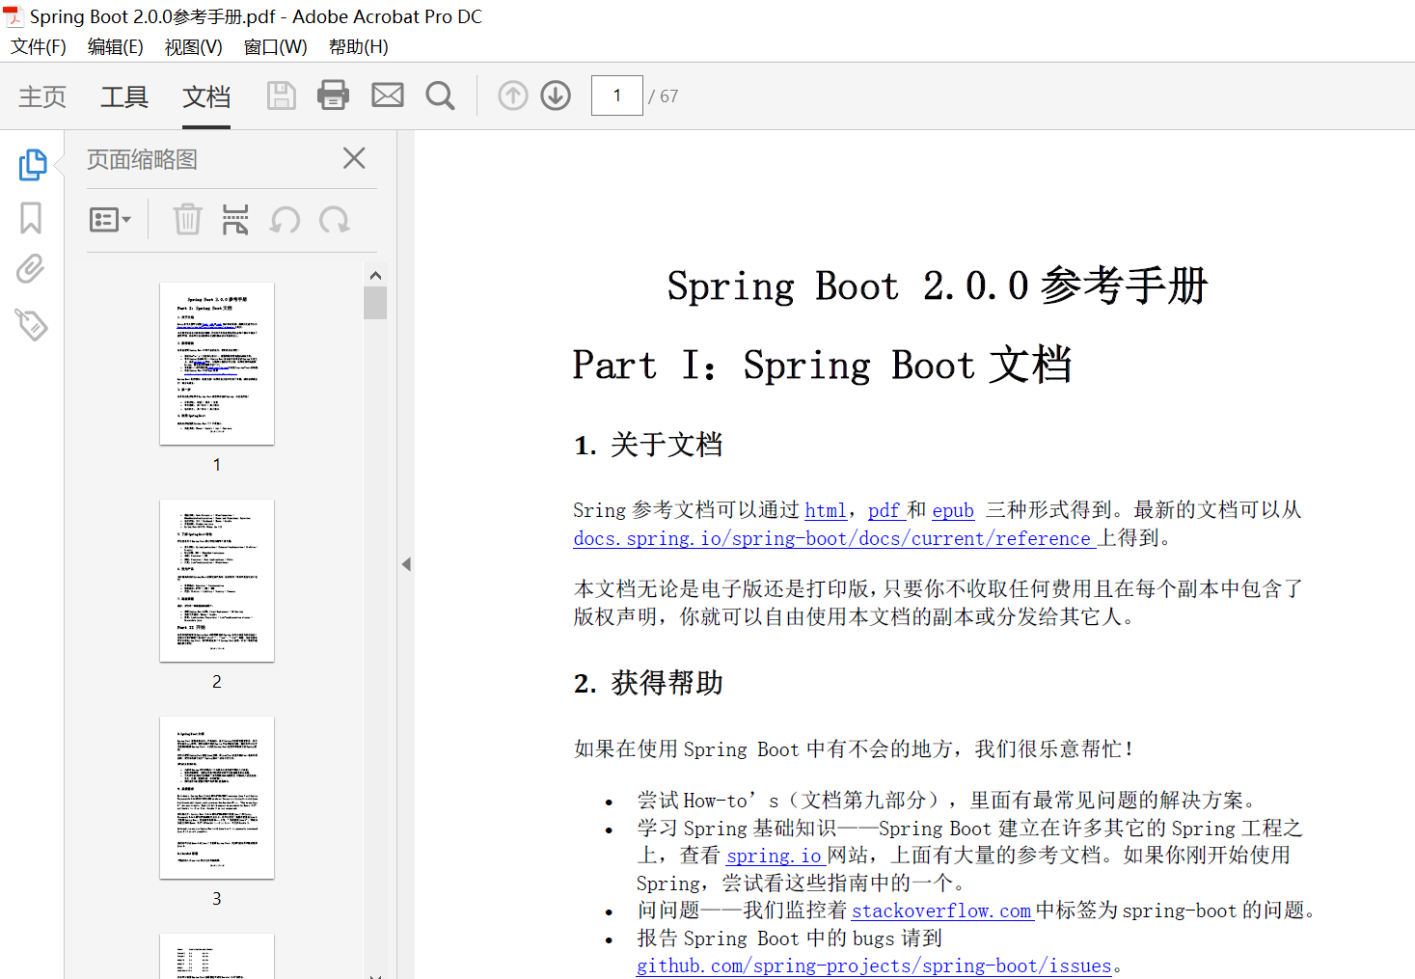Open github.com spring-boot issues link
Screen dimensions: 1415x979
click(875, 965)
